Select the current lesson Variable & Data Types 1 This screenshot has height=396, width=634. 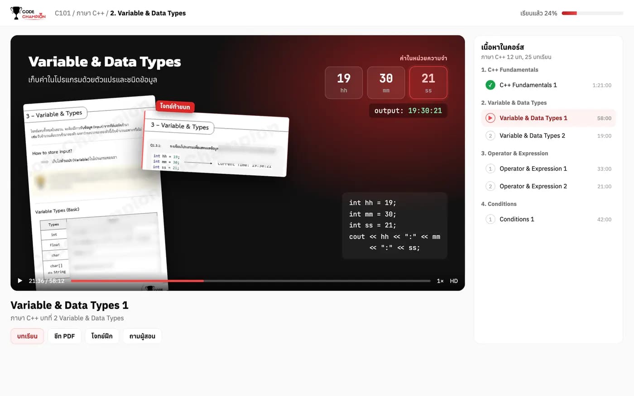click(548, 118)
